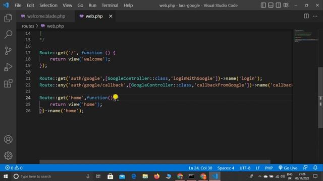Open Firefox on taskbar
The height and width of the screenshot is (181, 323).
point(157,176)
